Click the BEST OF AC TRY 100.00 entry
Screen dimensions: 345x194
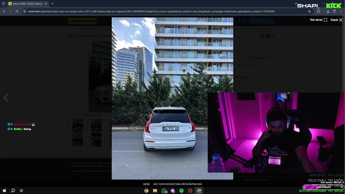coord(326,175)
